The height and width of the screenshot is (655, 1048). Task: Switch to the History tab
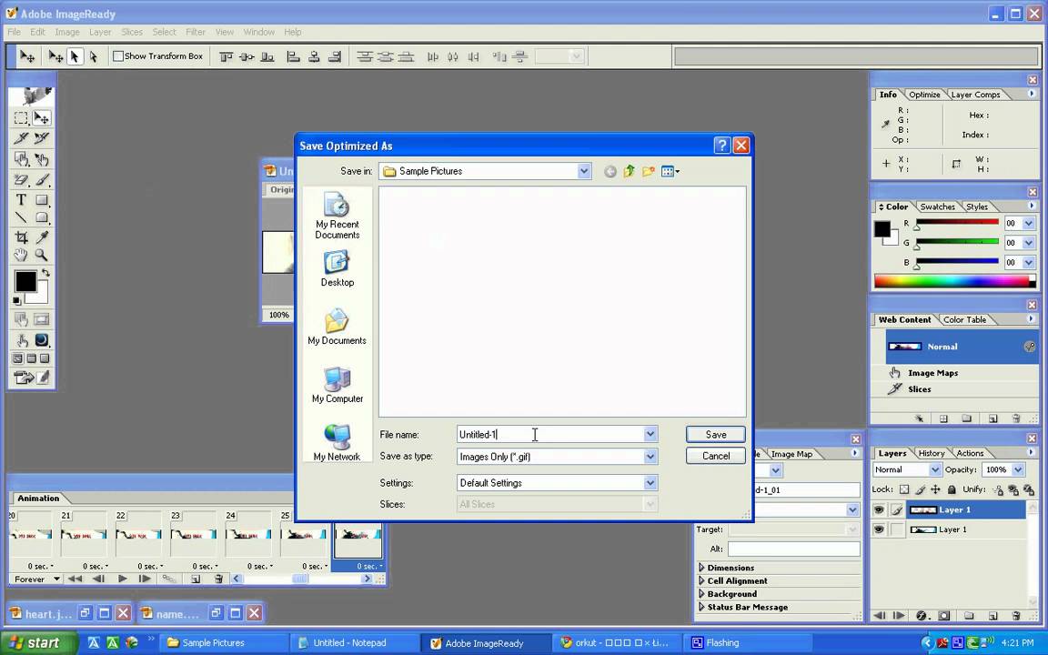pyautogui.click(x=931, y=453)
